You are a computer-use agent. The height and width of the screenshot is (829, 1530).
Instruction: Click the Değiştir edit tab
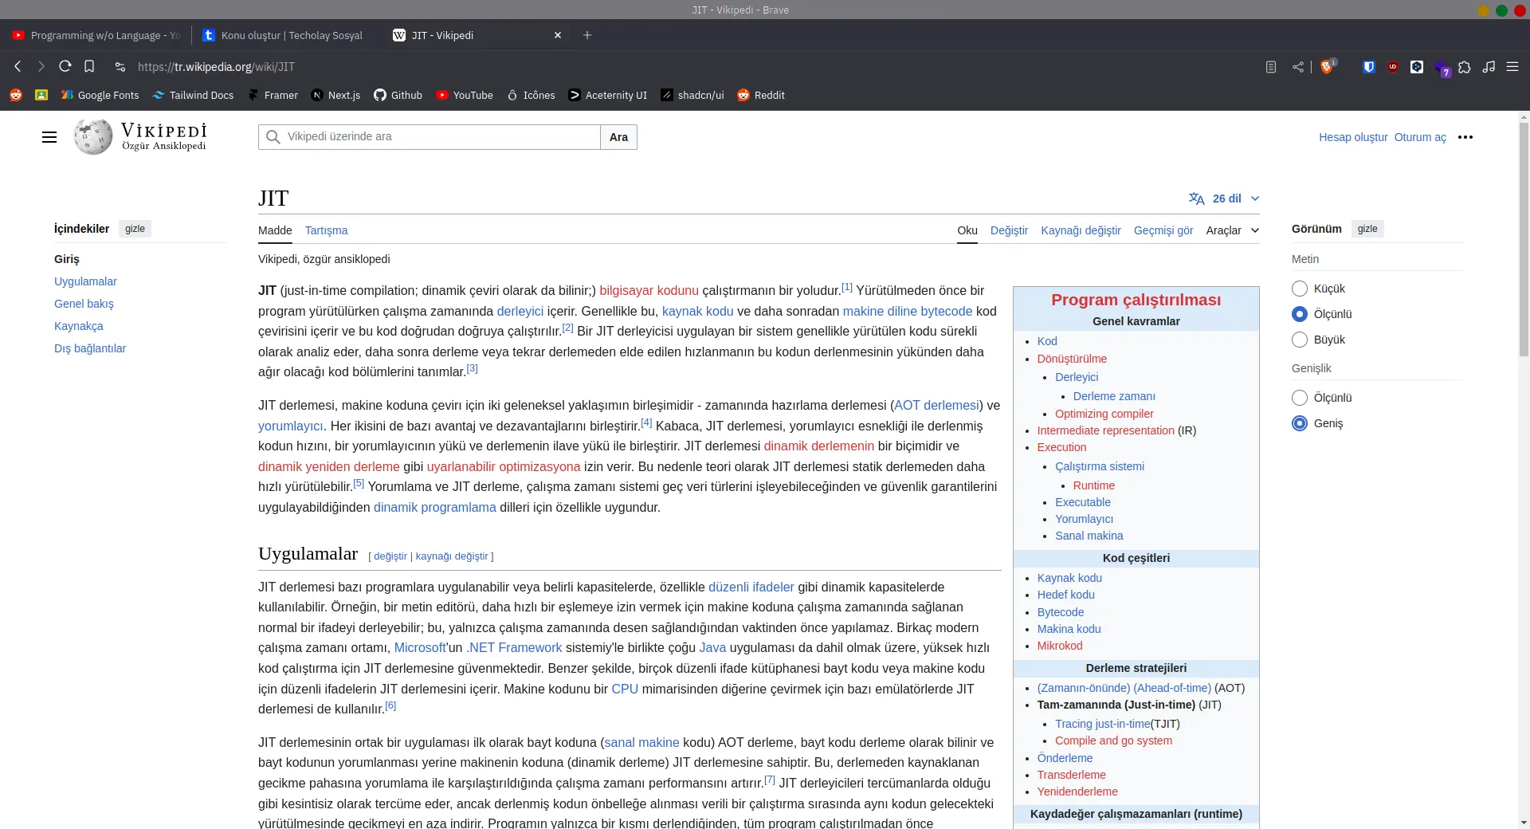coord(1009,230)
